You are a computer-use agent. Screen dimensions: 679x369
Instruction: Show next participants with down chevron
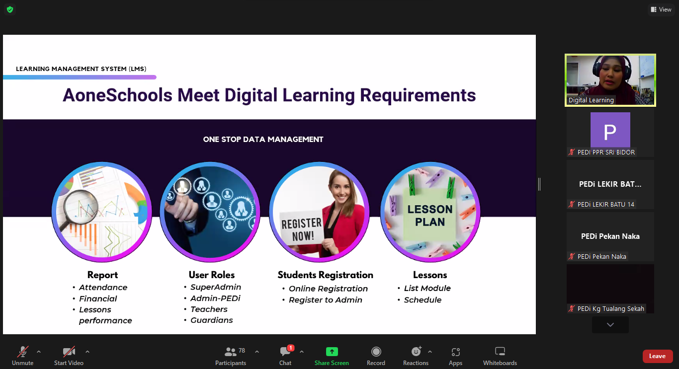click(610, 325)
